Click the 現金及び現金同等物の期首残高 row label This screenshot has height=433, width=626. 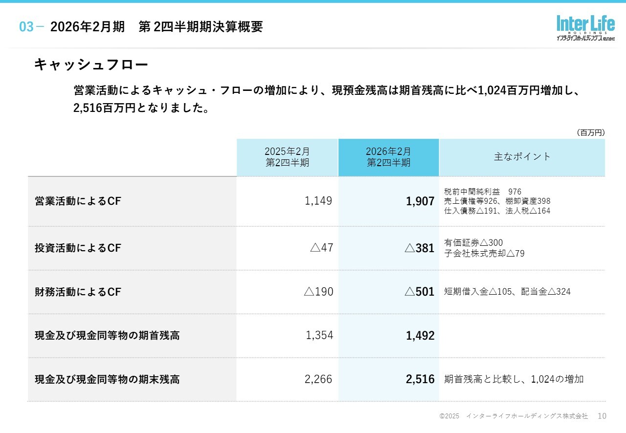[107, 336]
